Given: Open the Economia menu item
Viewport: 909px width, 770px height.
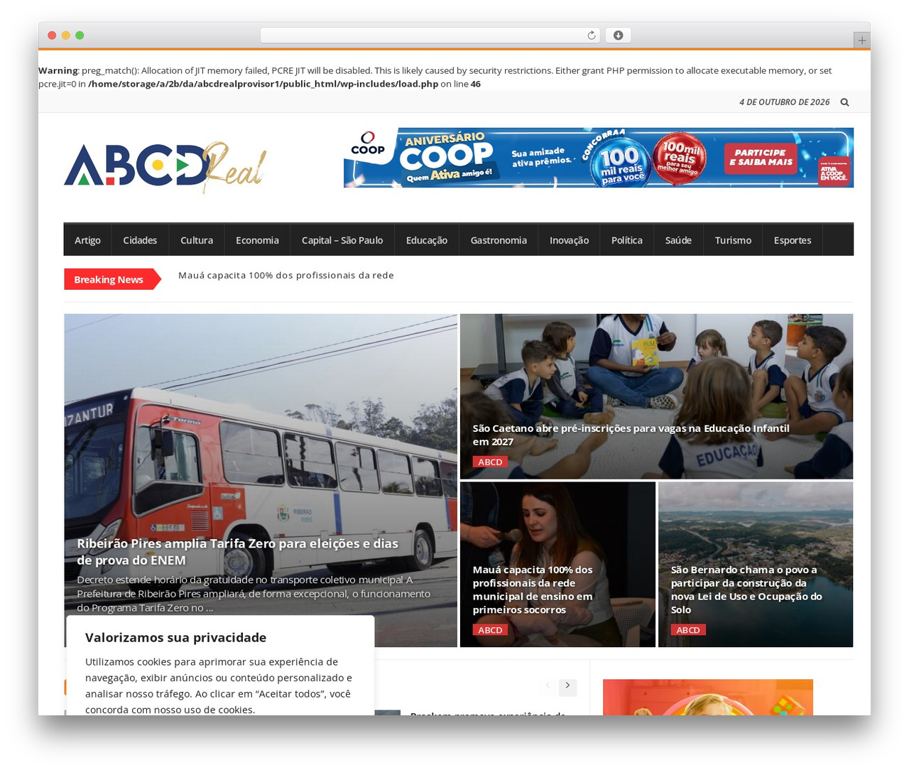Looking at the screenshot, I should [257, 240].
